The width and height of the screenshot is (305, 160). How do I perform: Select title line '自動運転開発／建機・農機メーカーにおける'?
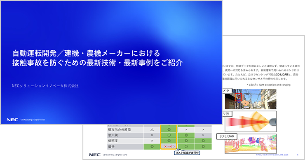coord(87,53)
